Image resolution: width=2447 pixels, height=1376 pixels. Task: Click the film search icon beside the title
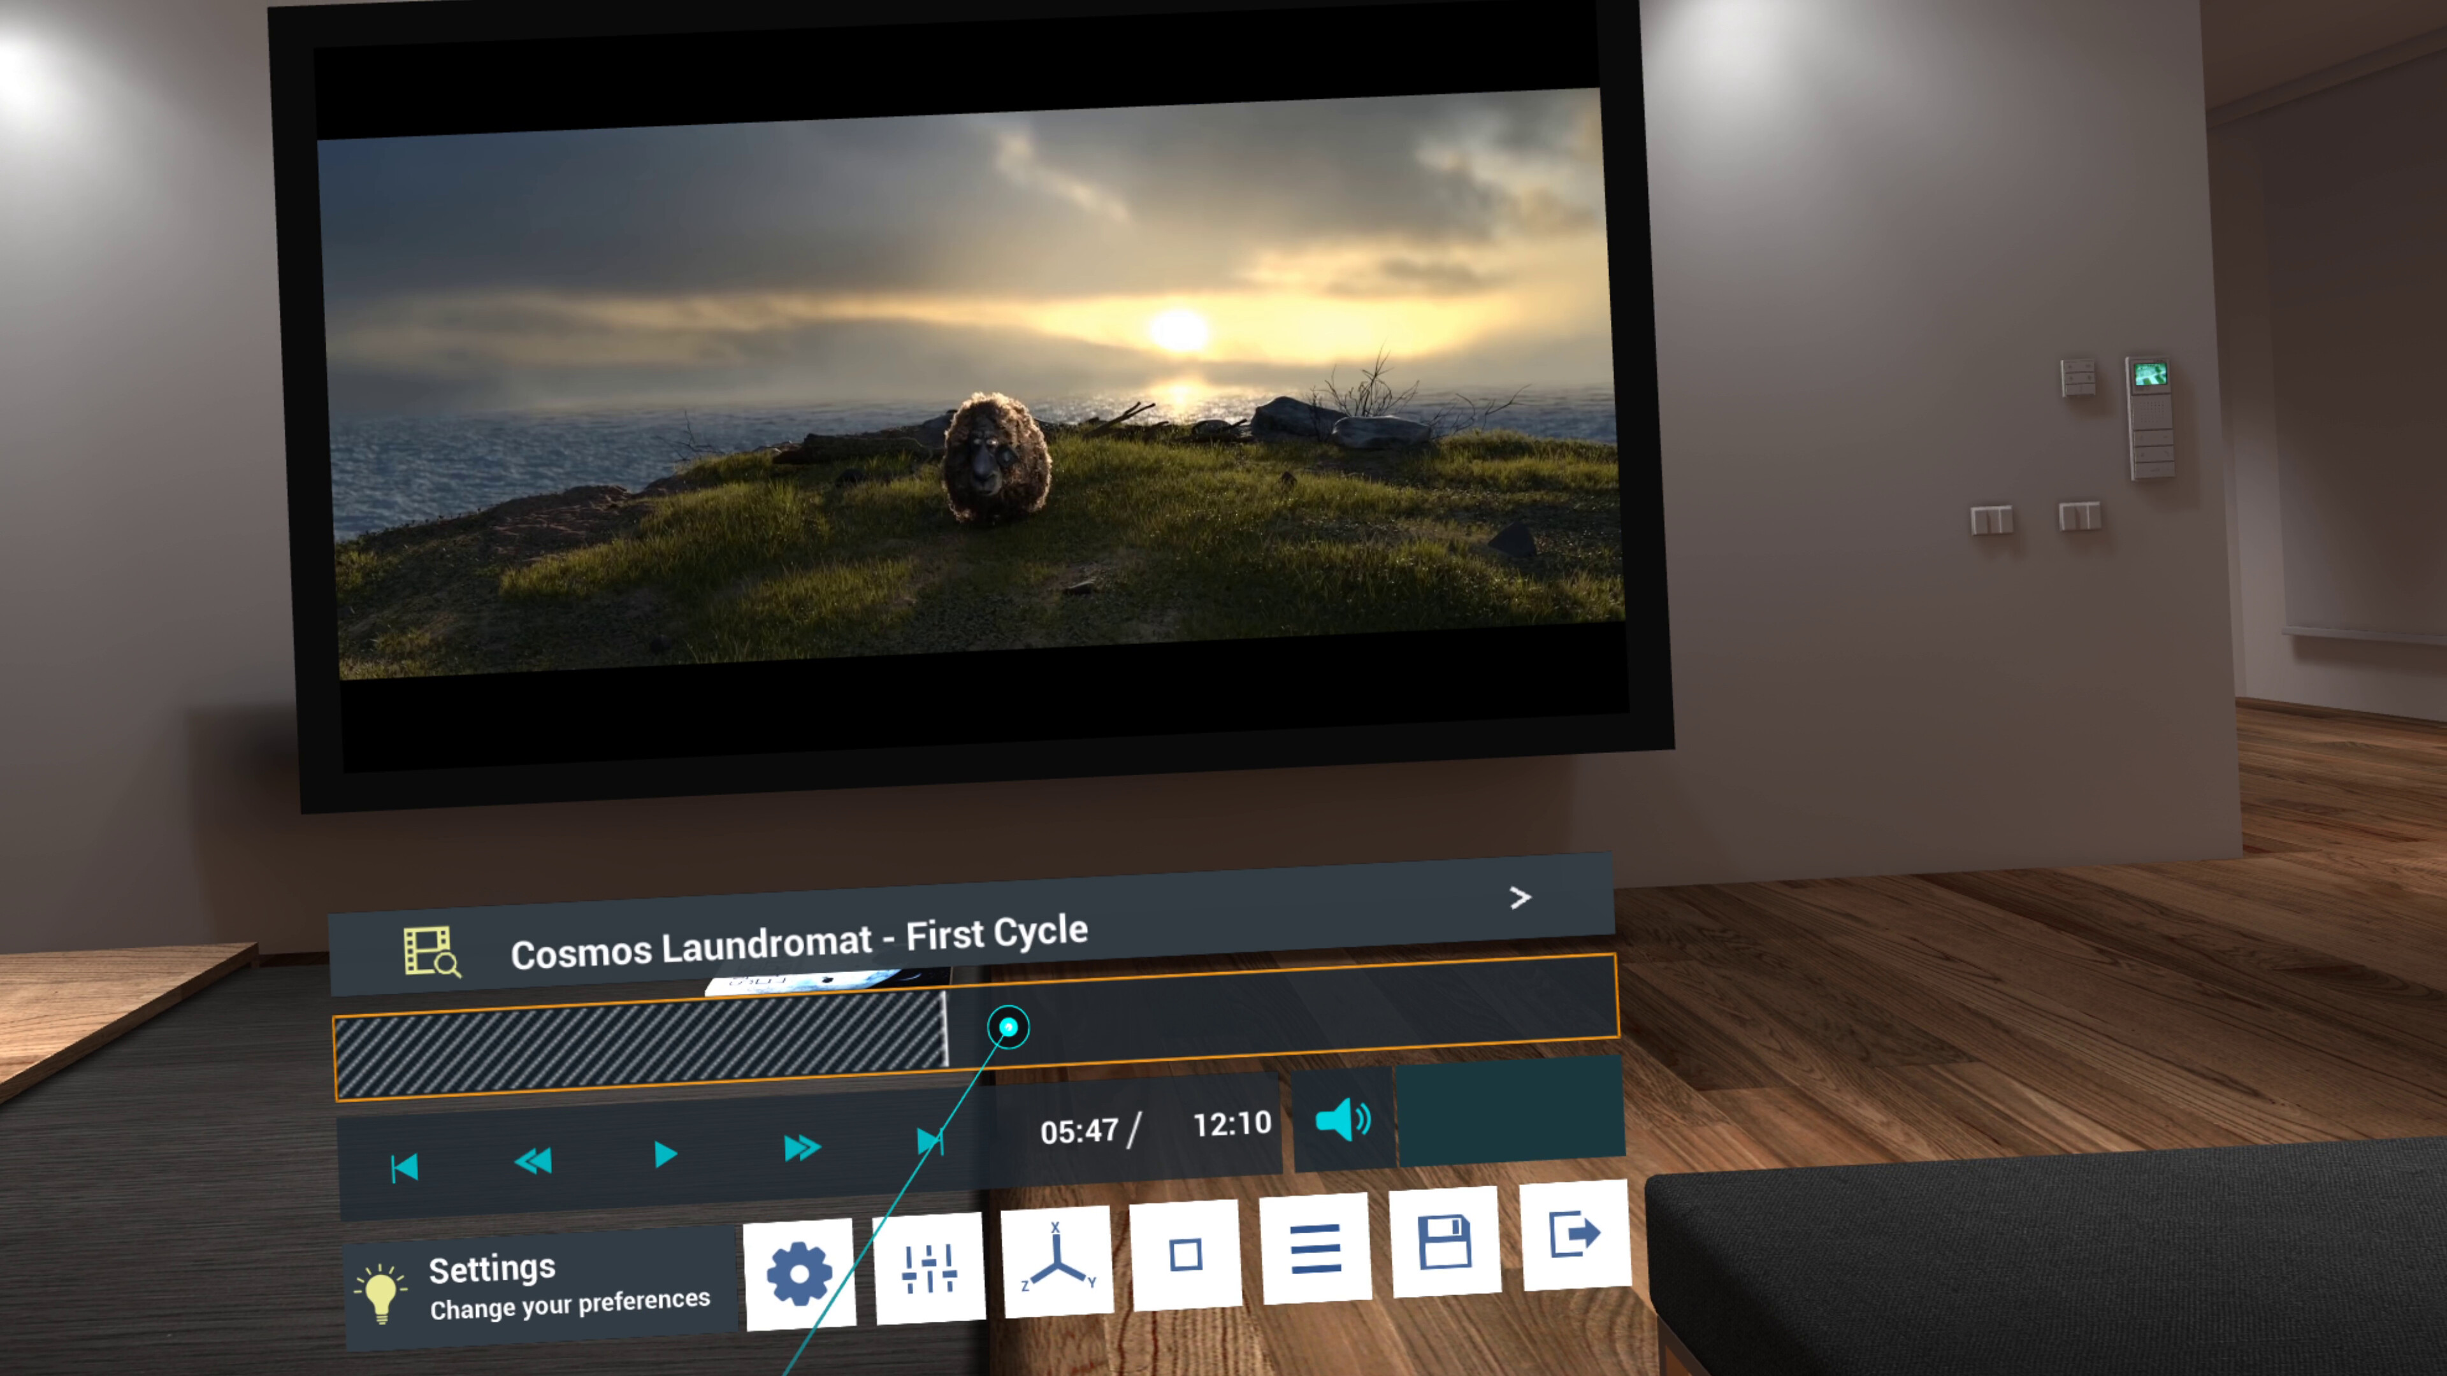[429, 950]
